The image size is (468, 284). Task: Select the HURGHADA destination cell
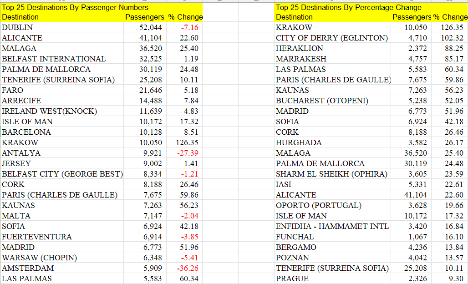point(332,142)
